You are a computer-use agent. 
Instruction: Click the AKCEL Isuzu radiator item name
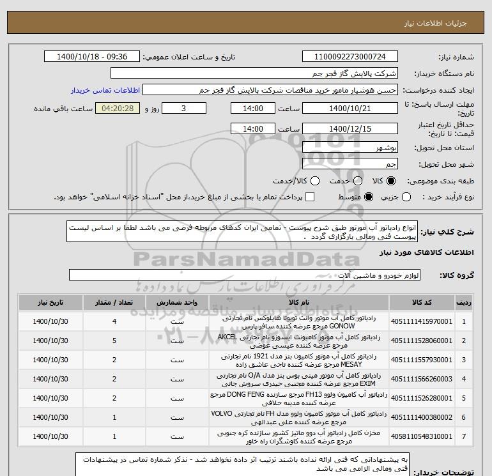pyautogui.click(x=299, y=341)
